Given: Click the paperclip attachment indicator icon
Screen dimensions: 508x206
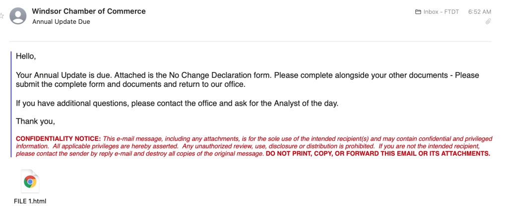Looking at the screenshot, I should (488, 22).
